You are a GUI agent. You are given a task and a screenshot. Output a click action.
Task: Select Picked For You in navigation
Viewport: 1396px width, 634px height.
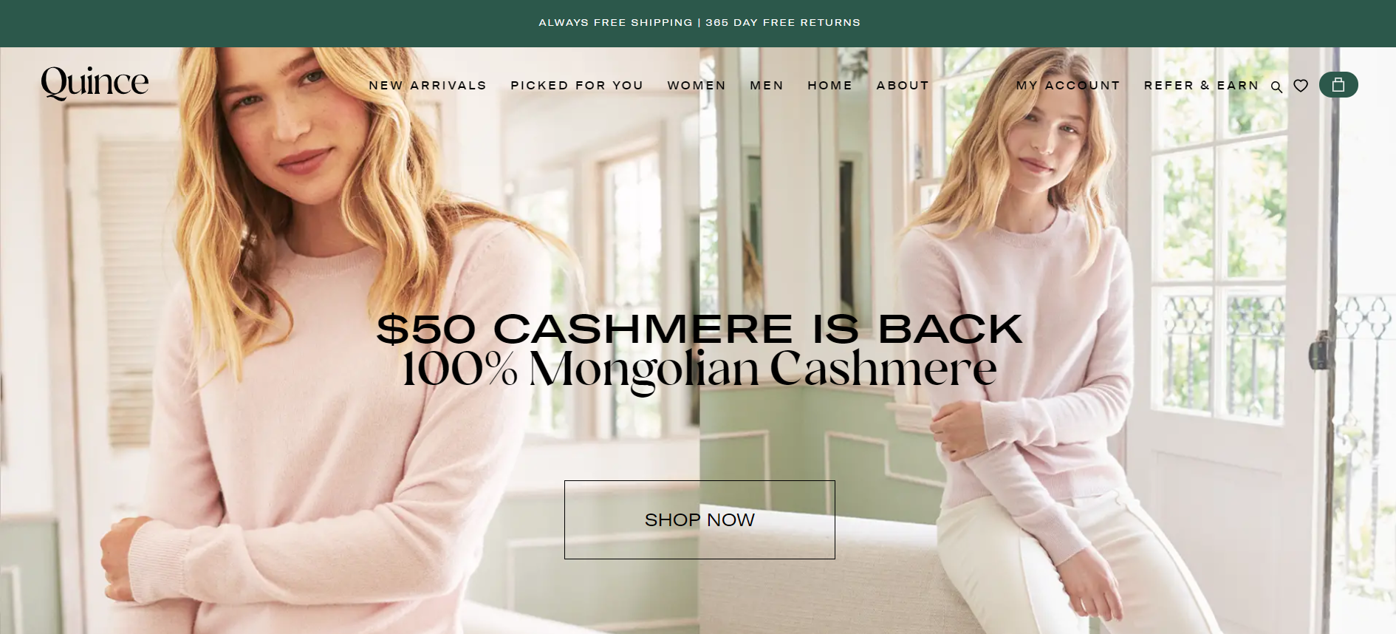pyautogui.click(x=577, y=86)
